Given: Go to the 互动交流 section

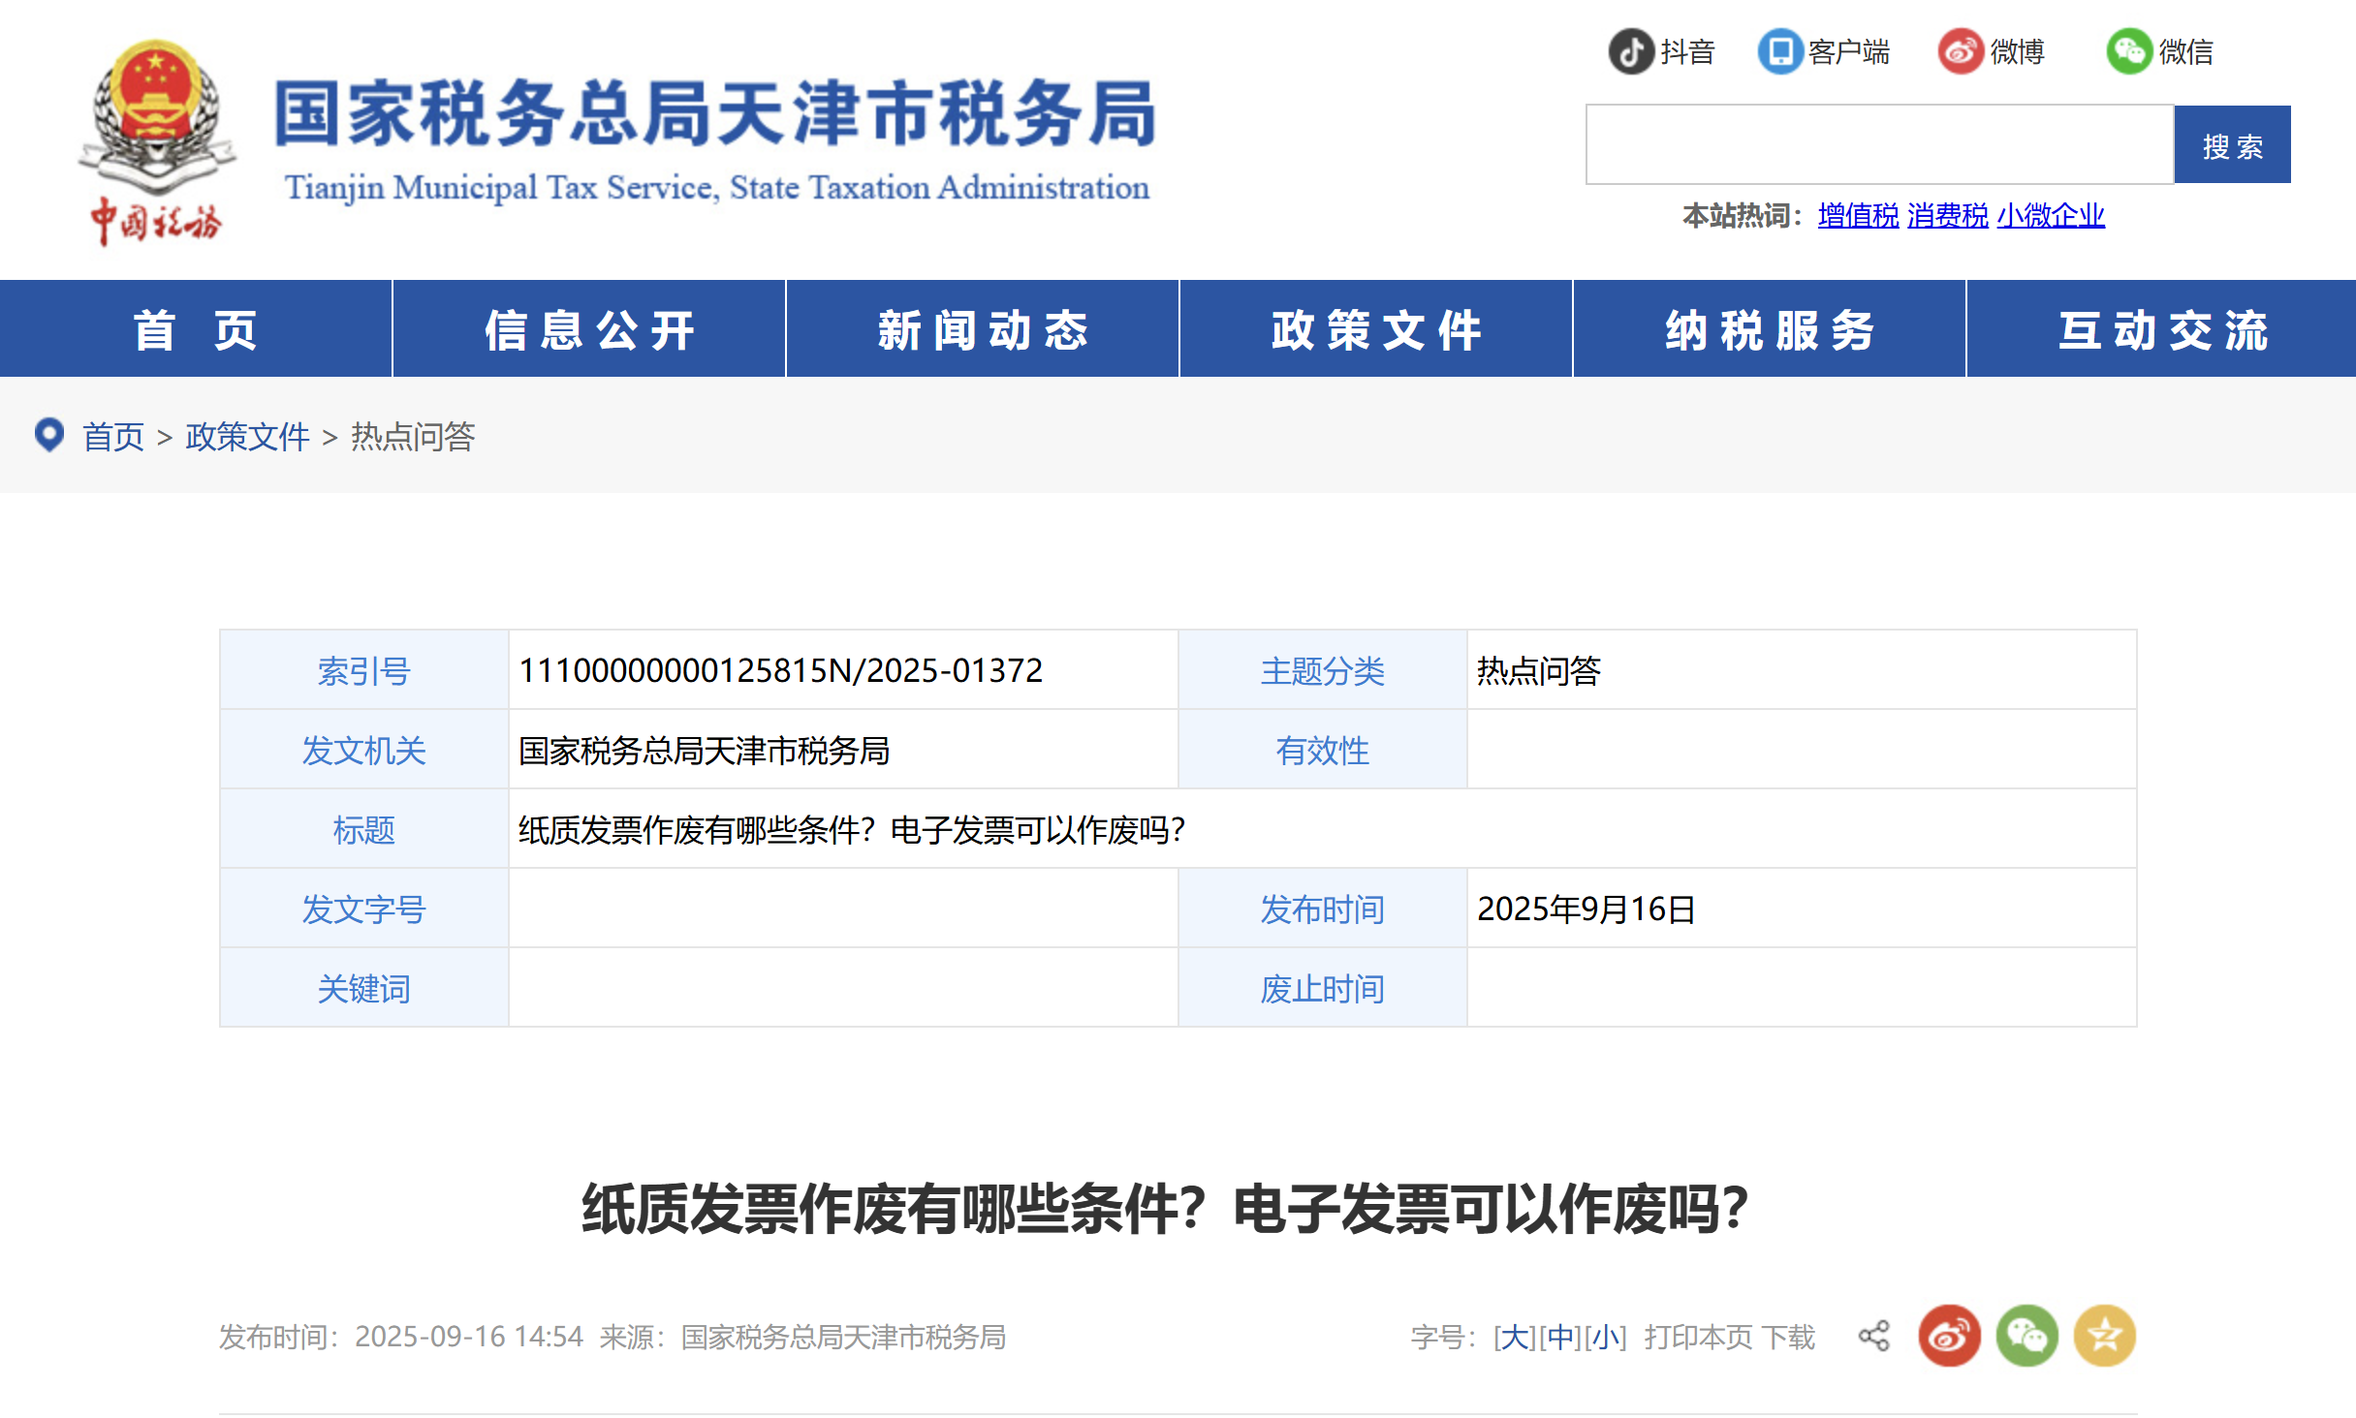Looking at the screenshot, I should 2161,328.
